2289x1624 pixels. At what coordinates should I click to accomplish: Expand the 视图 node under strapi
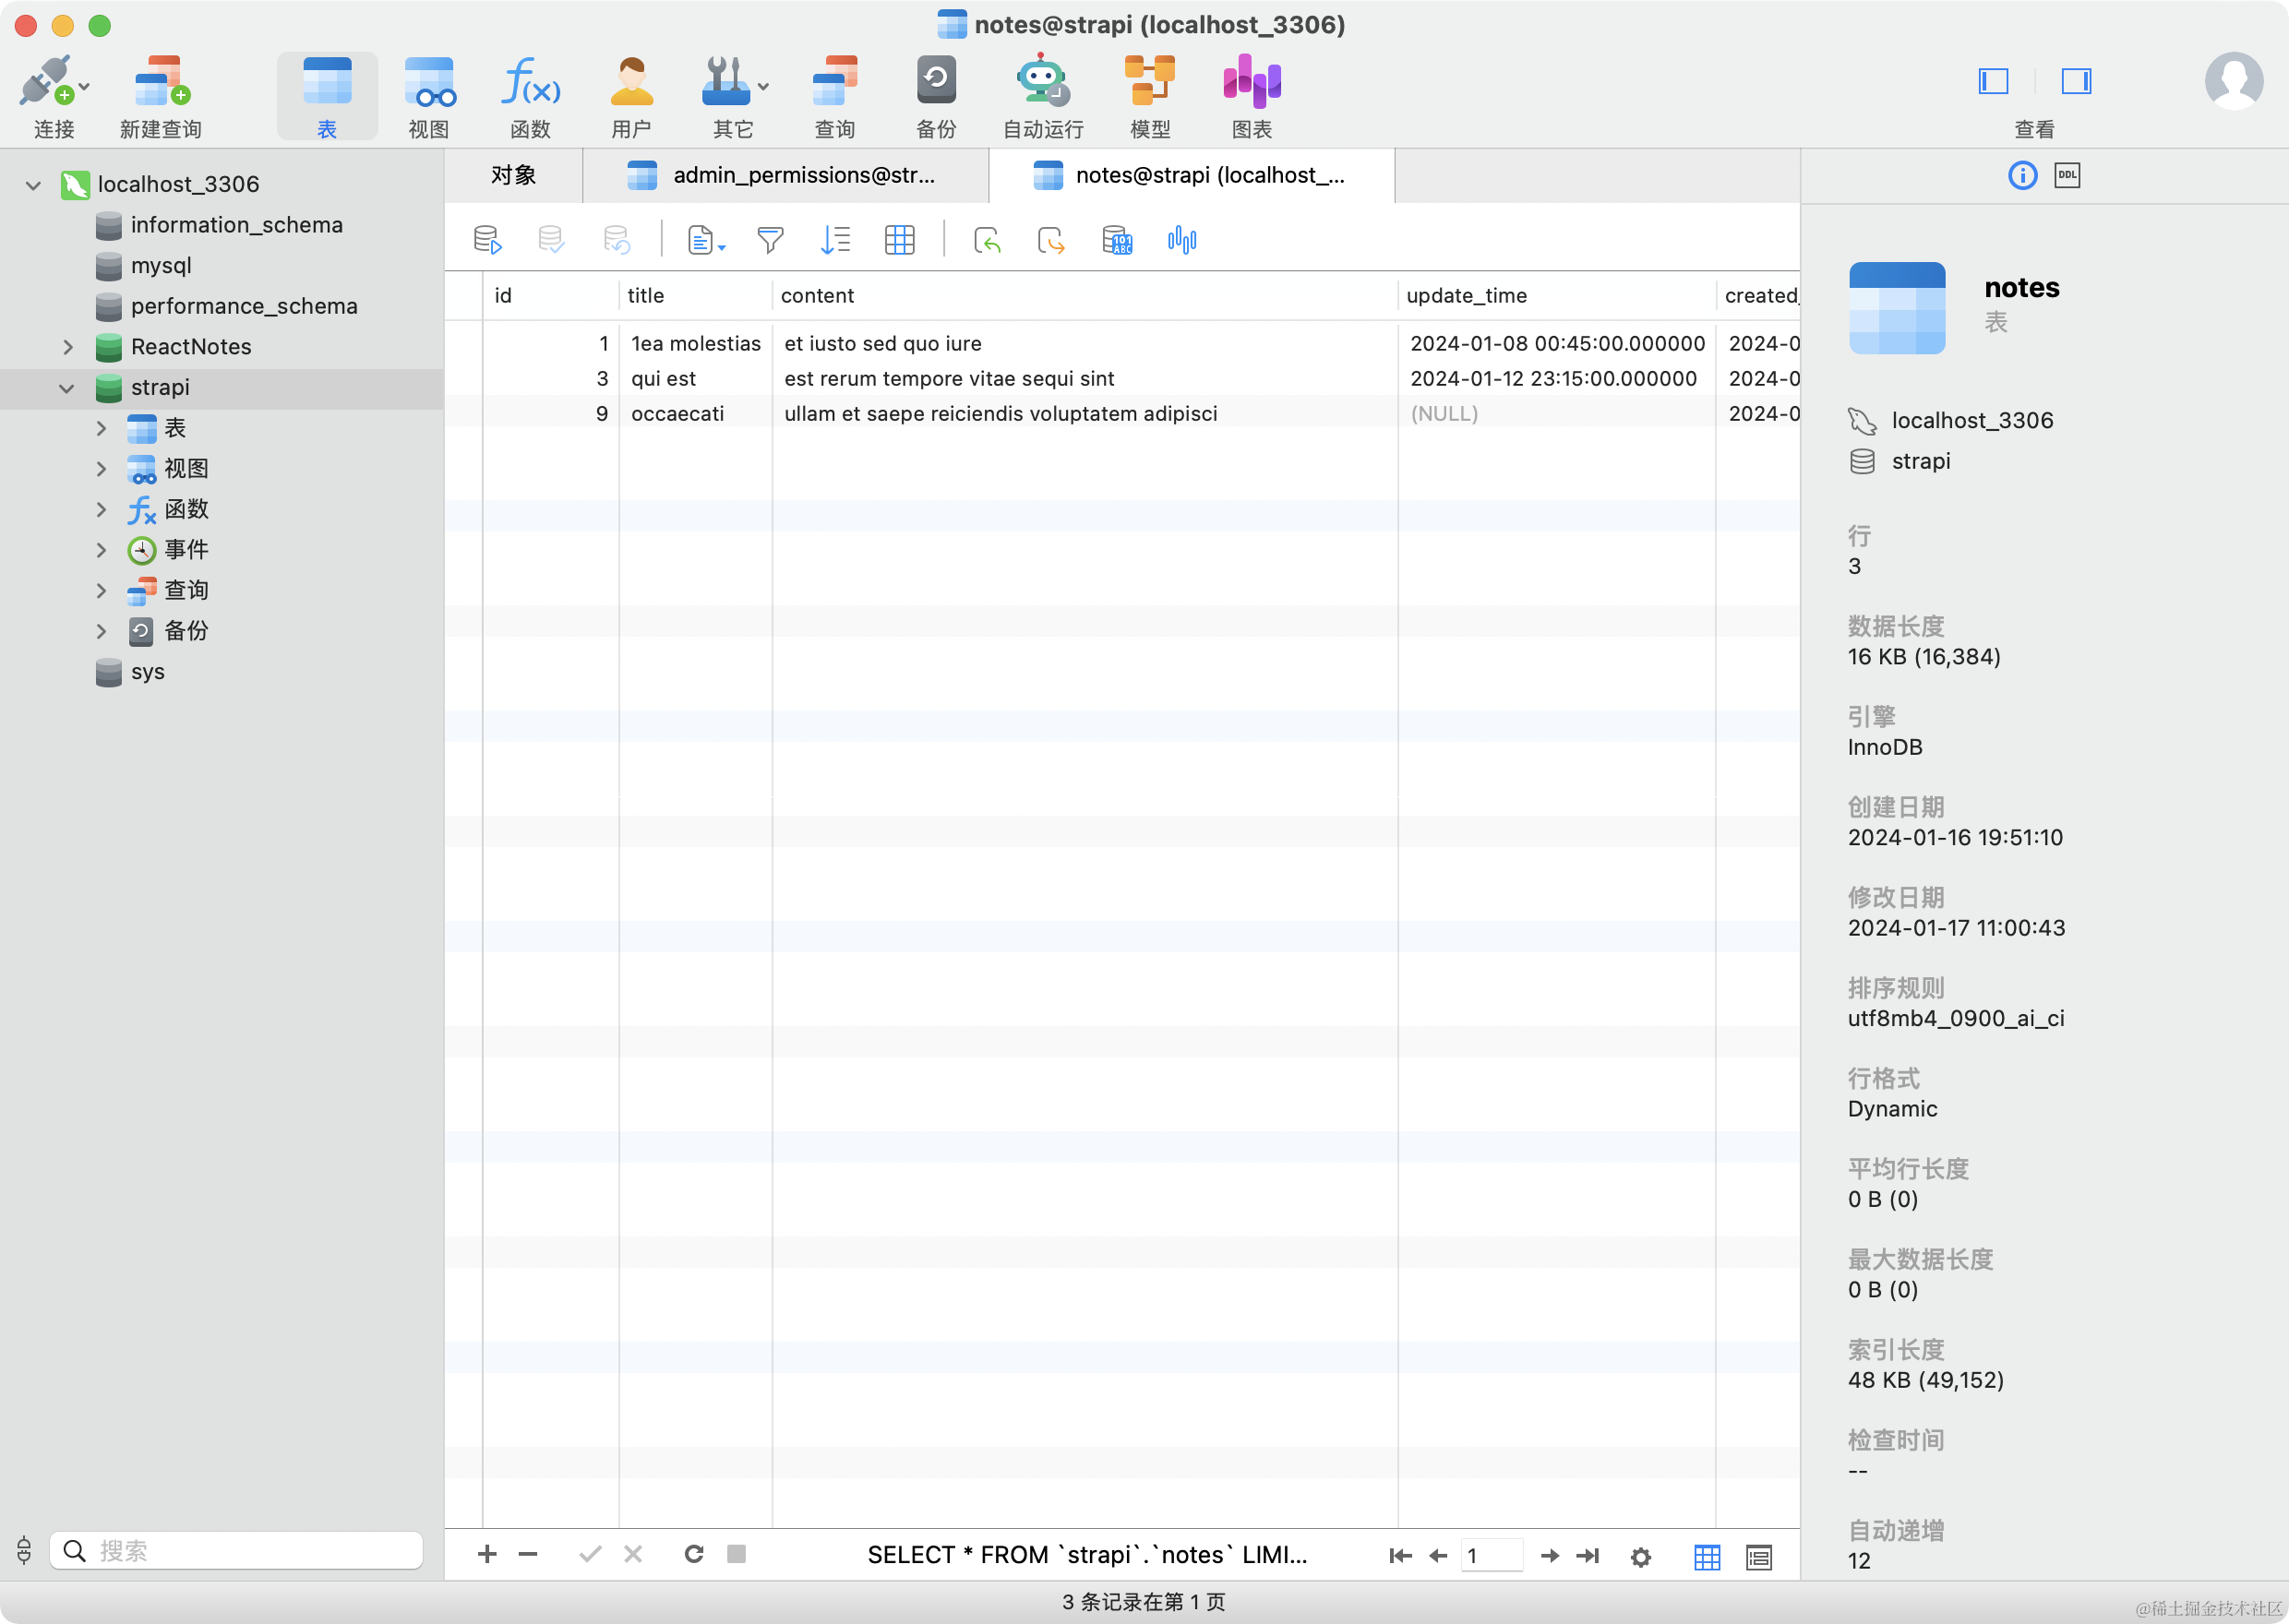click(101, 469)
